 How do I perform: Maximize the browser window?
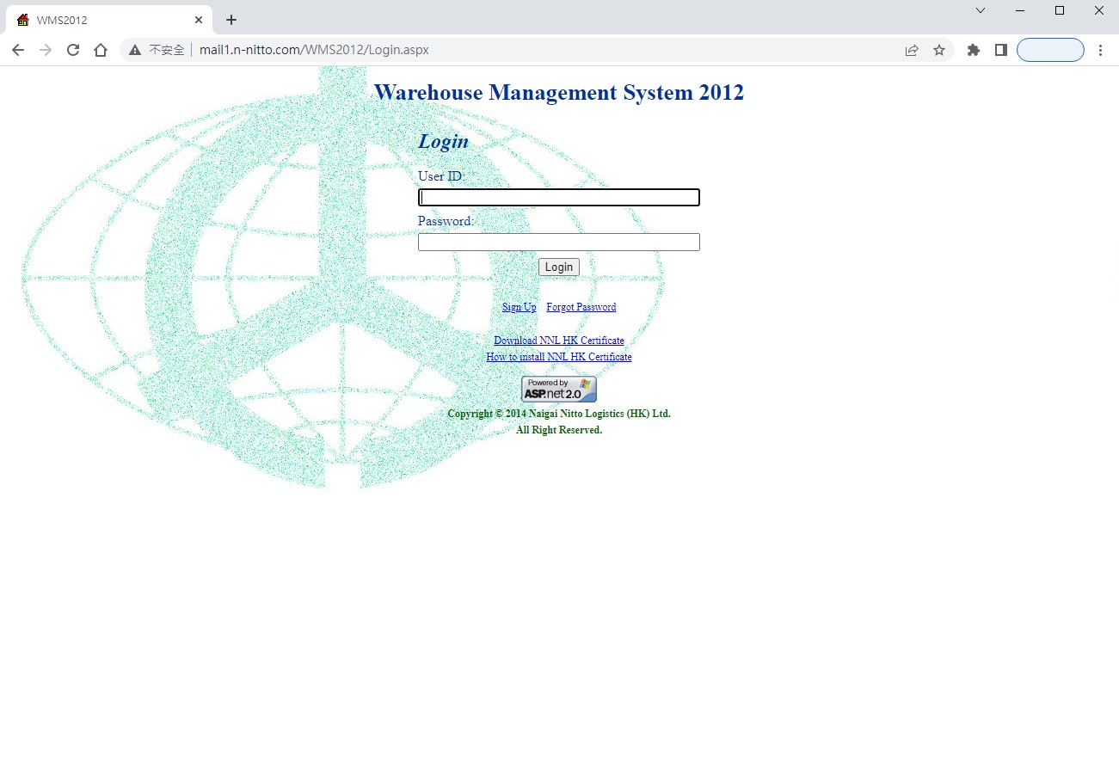click(1060, 10)
